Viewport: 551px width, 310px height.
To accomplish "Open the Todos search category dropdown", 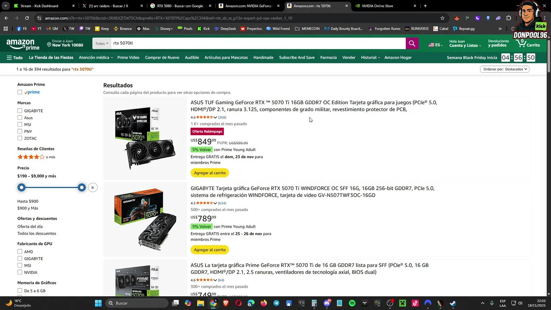I will tap(102, 43).
